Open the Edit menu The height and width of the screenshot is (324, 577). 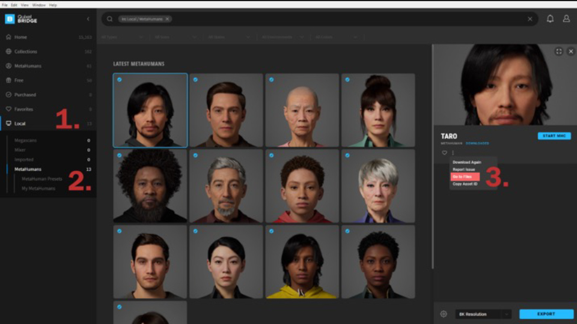(x=14, y=5)
